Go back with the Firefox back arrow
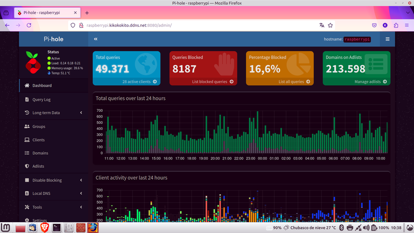Screen dimensions: 414x233 click(x=7, y=25)
